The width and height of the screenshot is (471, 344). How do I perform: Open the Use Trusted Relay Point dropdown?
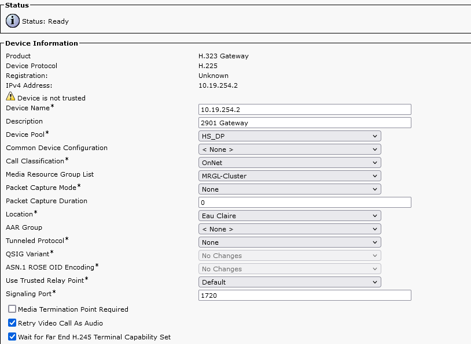[x=289, y=282]
